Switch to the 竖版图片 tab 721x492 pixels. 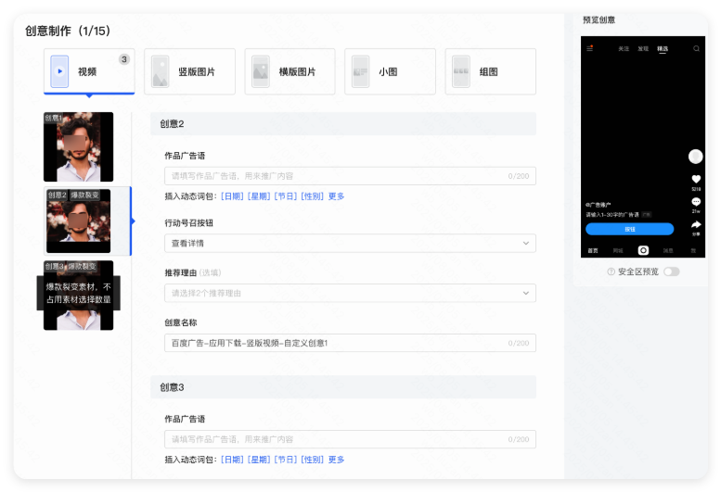(x=189, y=71)
